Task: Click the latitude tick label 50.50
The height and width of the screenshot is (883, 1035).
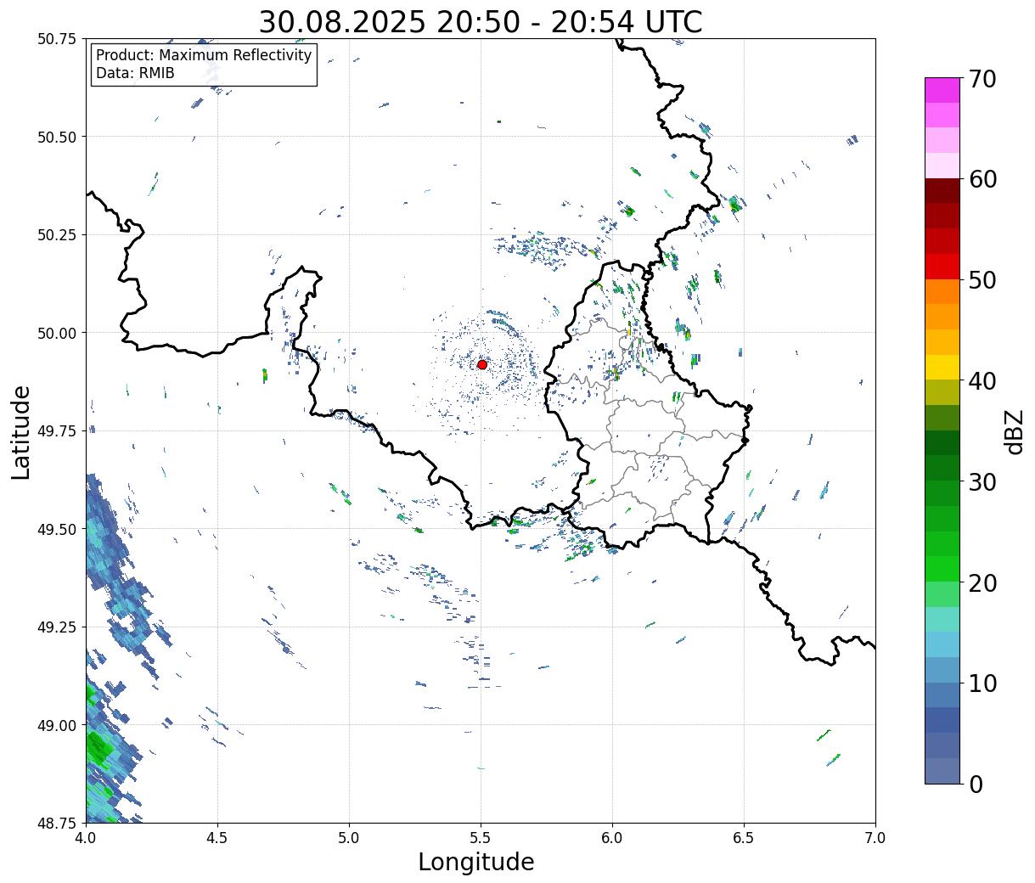Action: pos(56,137)
